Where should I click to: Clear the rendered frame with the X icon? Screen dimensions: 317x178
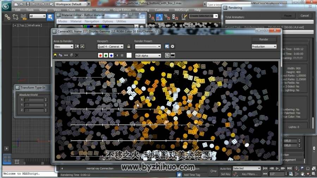click(x=77, y=55)
